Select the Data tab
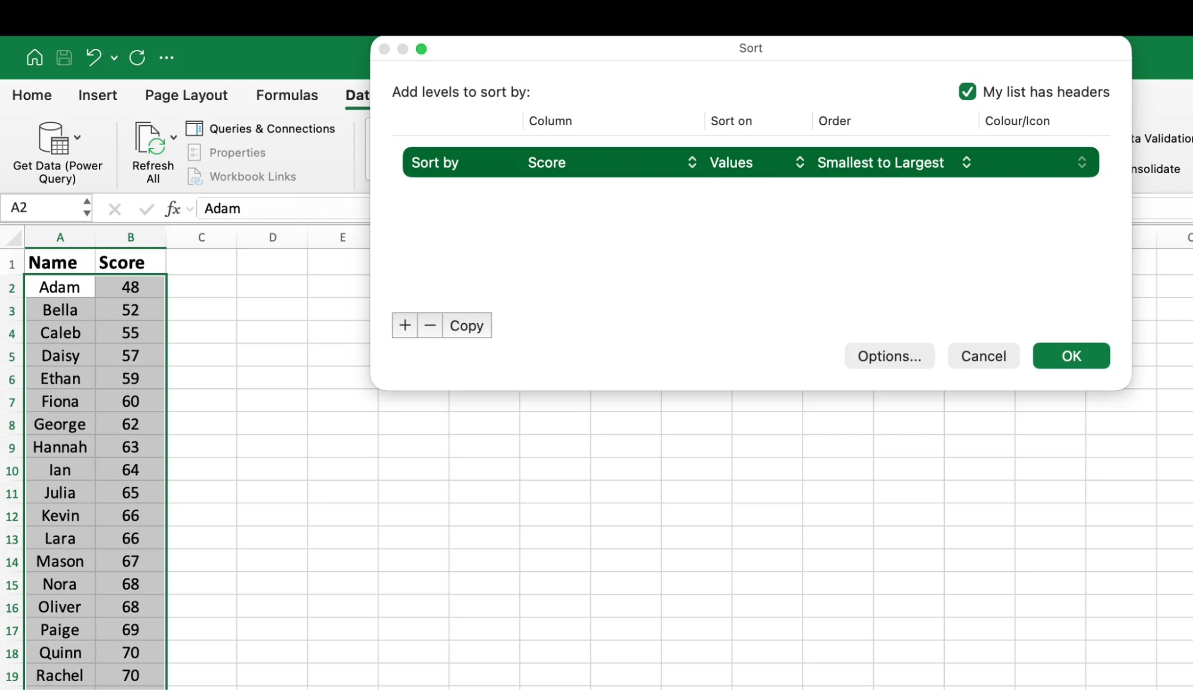 click(357, 95)
